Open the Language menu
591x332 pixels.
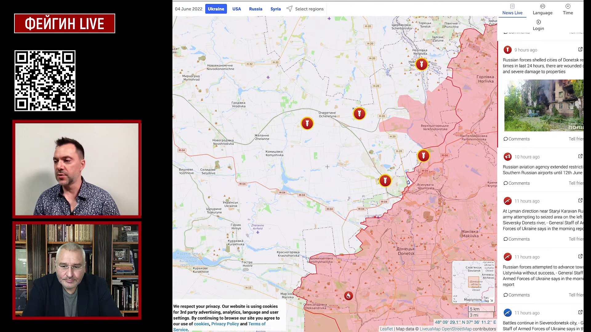coord(542,10)
